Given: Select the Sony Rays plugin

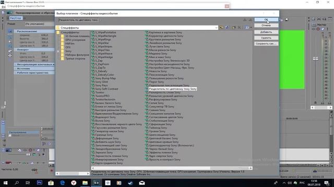Looking at the screenshot, I should coord(101,85).
